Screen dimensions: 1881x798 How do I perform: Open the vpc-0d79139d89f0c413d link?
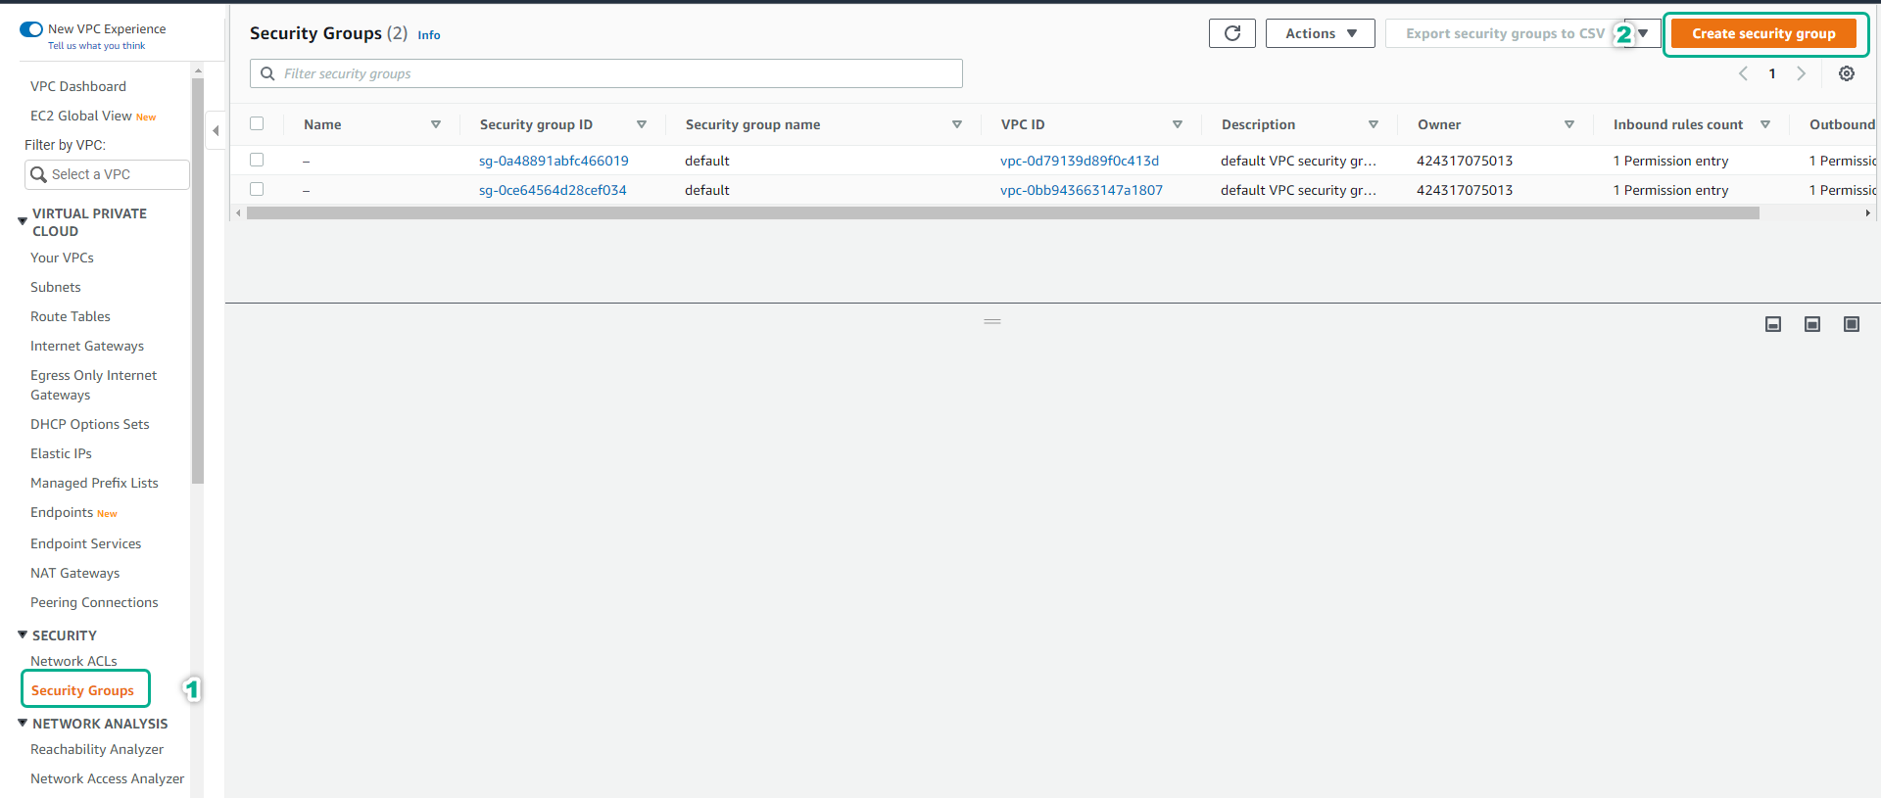tap(1079, 161)
